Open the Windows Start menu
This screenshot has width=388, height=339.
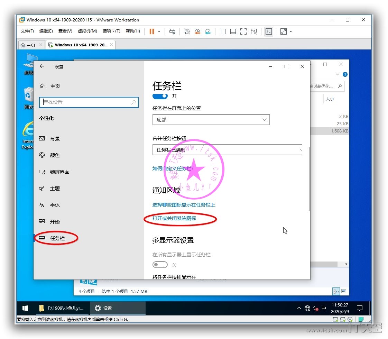pos(25,308)
